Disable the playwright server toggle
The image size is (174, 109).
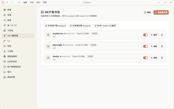coord(146,46)
